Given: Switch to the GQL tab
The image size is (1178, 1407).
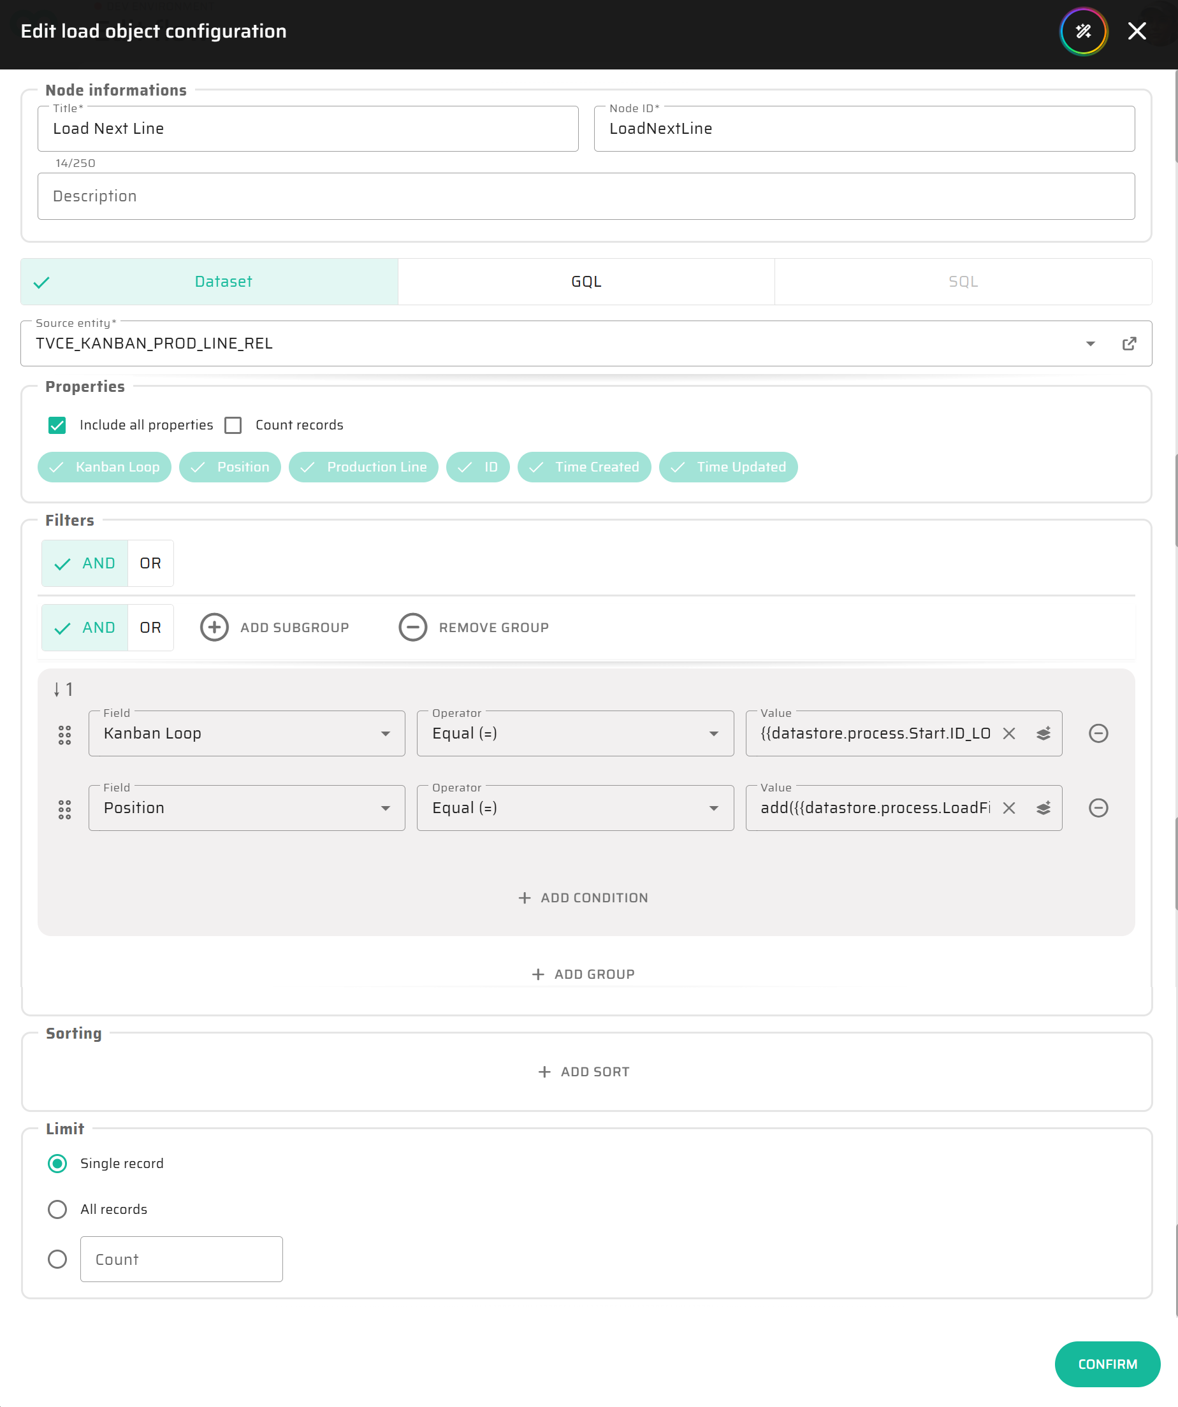Looking at the screenshot, I should coord(586,282).
